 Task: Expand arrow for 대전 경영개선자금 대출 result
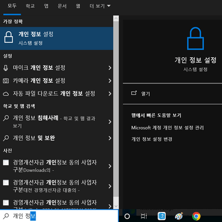tap(110, 186)
